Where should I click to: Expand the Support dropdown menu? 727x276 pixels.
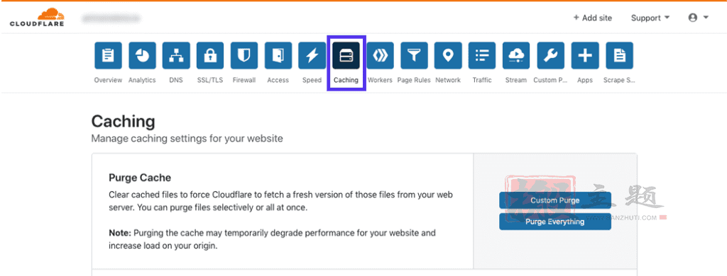650,18
